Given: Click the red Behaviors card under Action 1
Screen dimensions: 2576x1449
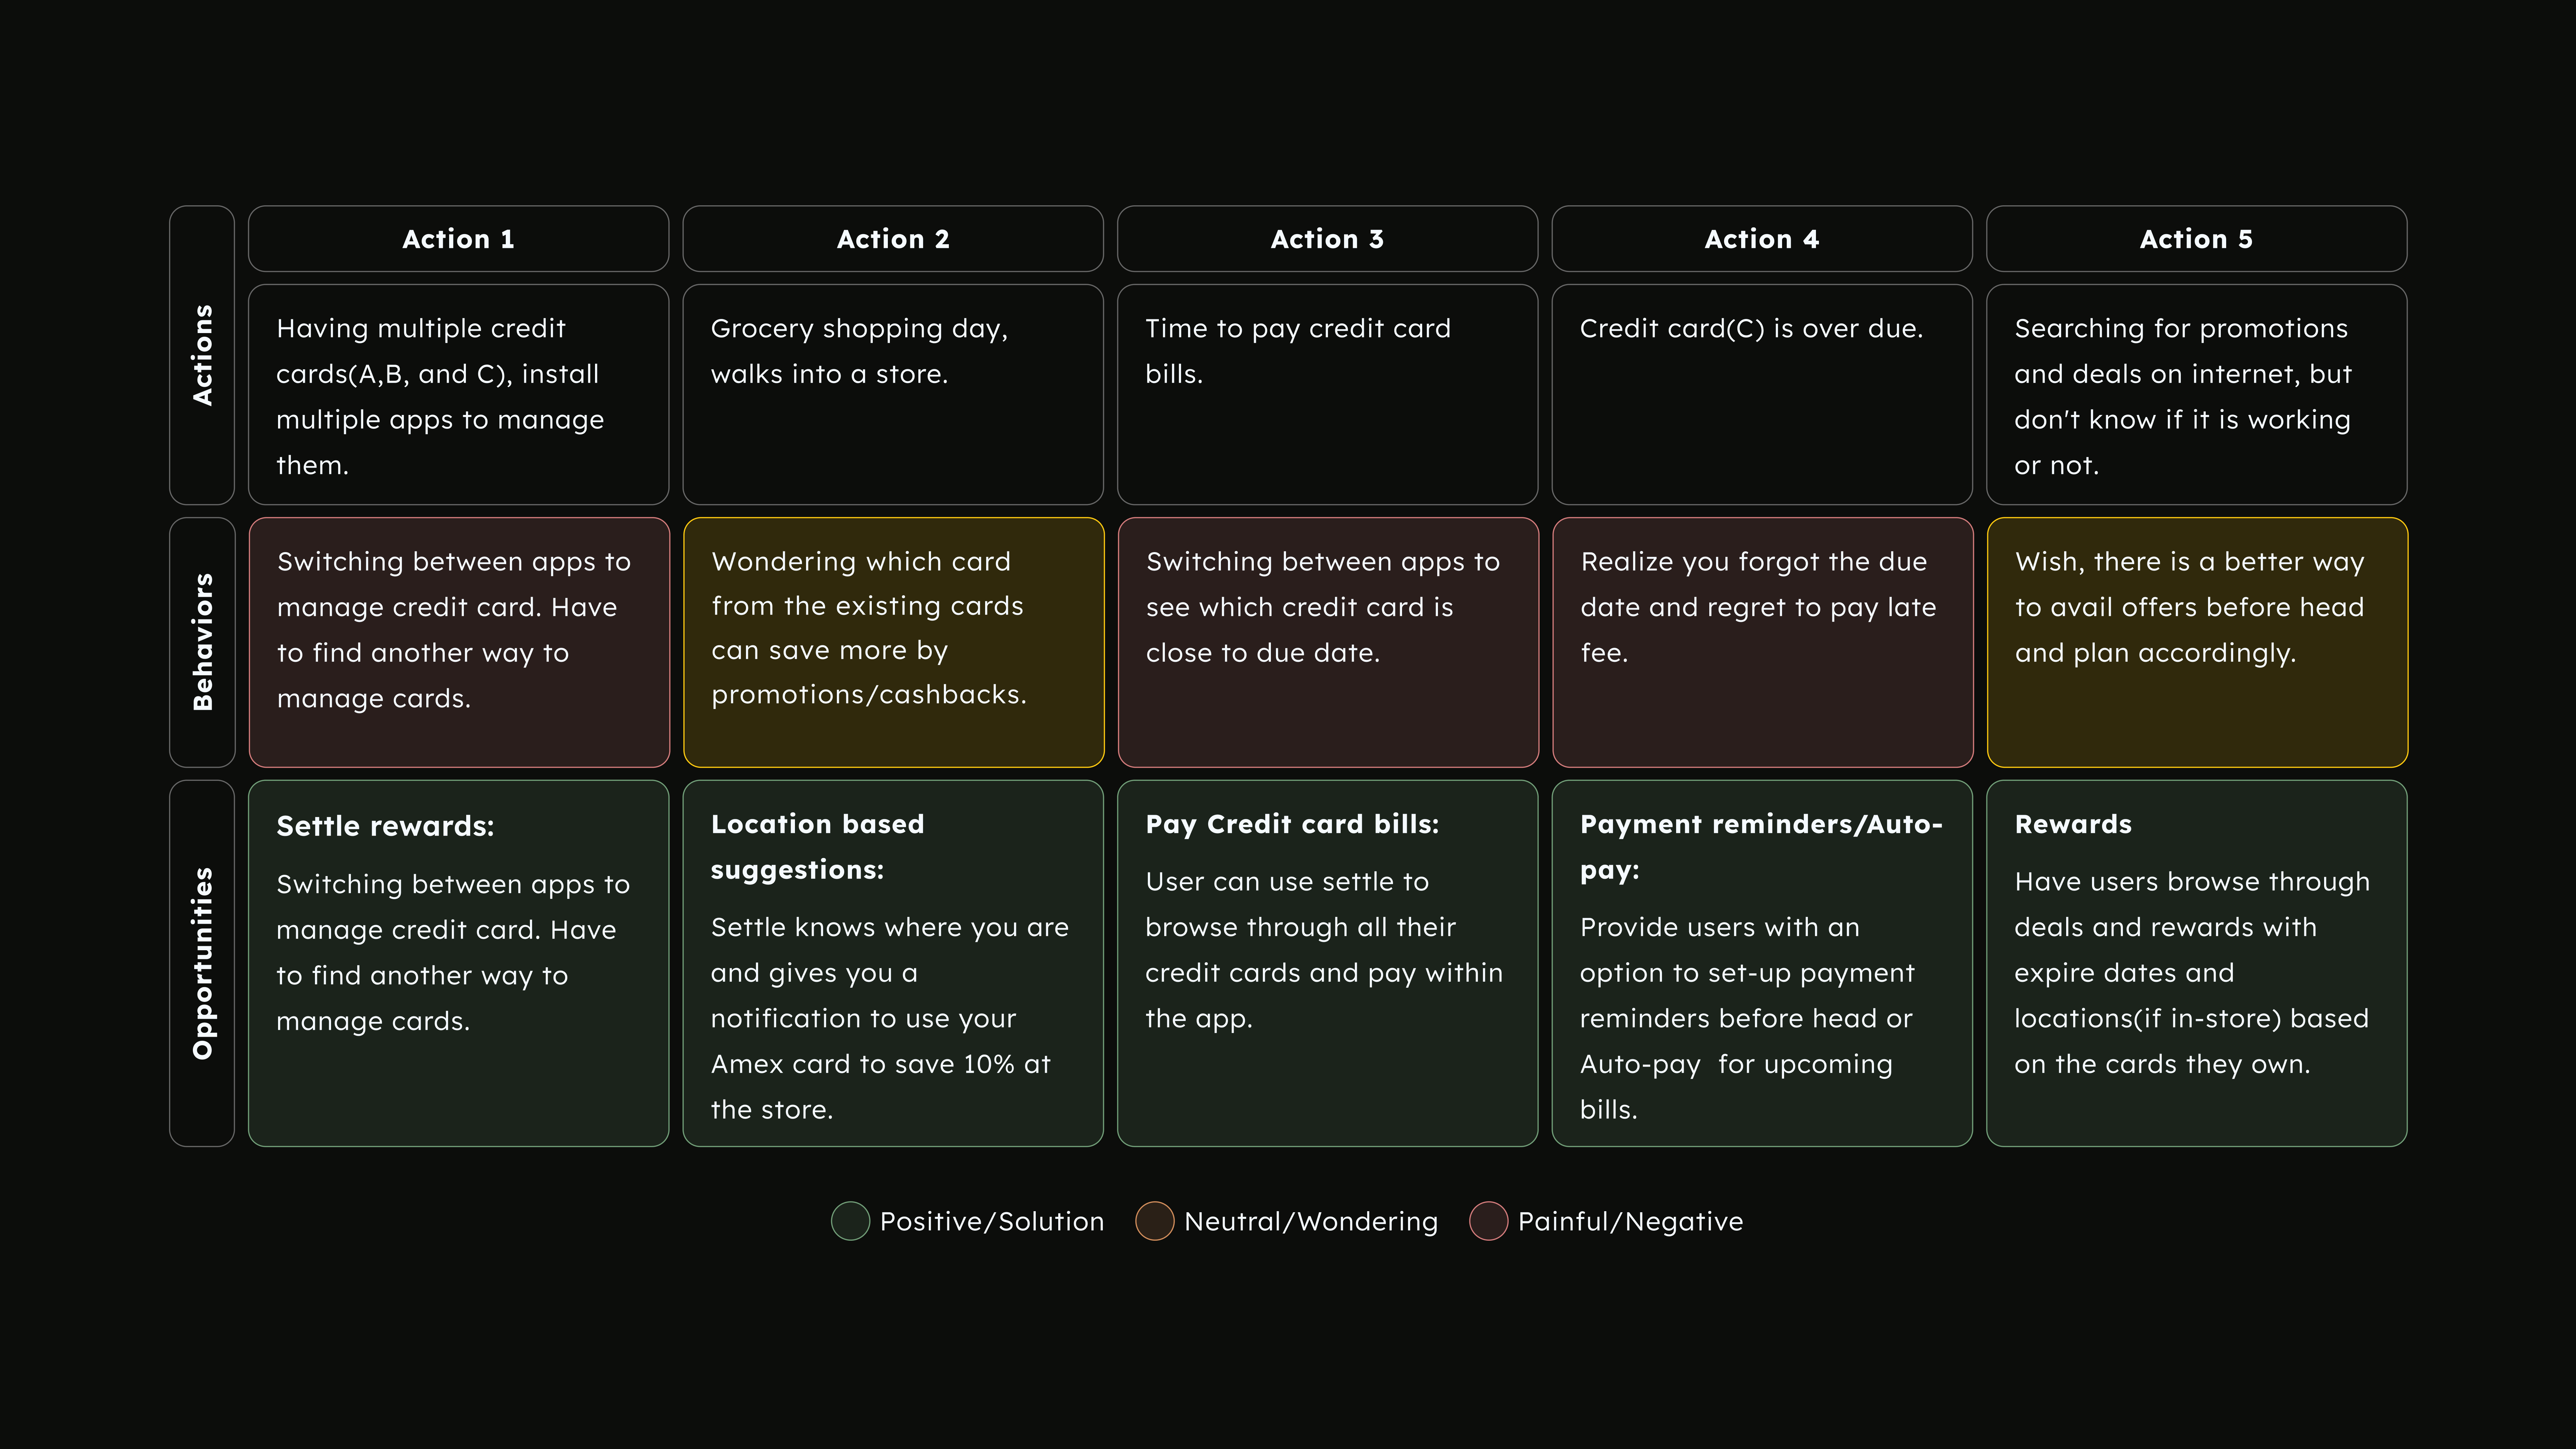Looking at the screenshot, I should (x=459, y=642).
